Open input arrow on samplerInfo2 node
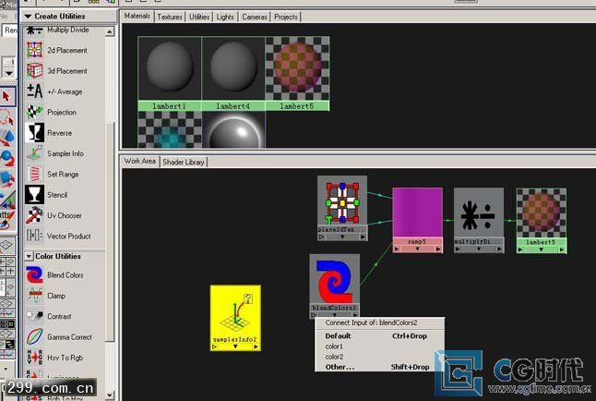 click(214, 346)
